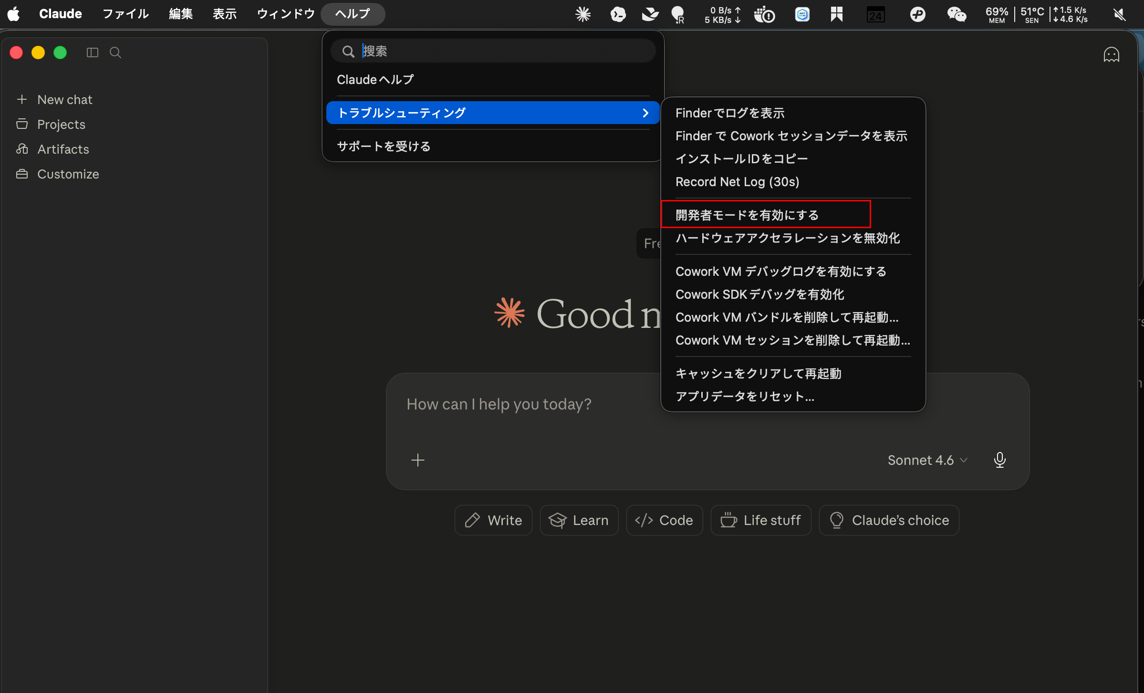The width and height of the screenshot is (1144, 693).
Task: Click the hand timer menu bar icon
Action: click(x=764, y=14)
